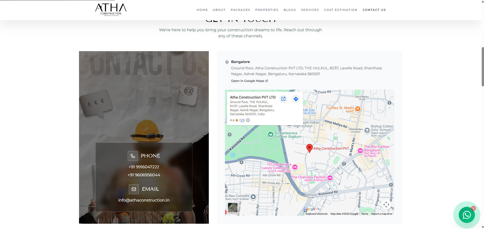
Task: Click the page vertical scrollbar thumb
Action: [482, 67]
